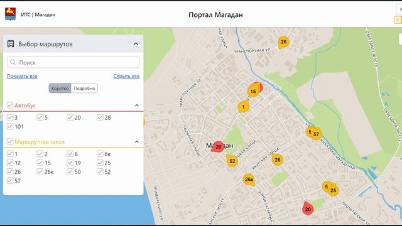The height and width of the screenshot is (226, 402).
Task: Select the route 26 marker on Транспортная ул
Action: pyautogui.click(x=283, y=42)
